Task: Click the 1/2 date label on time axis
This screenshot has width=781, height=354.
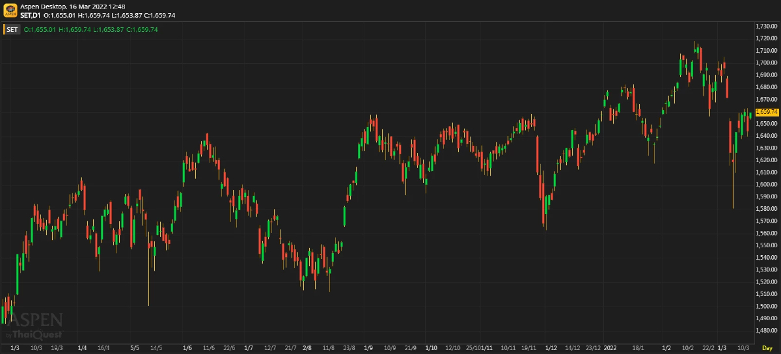Action: [x=666, y=348]
